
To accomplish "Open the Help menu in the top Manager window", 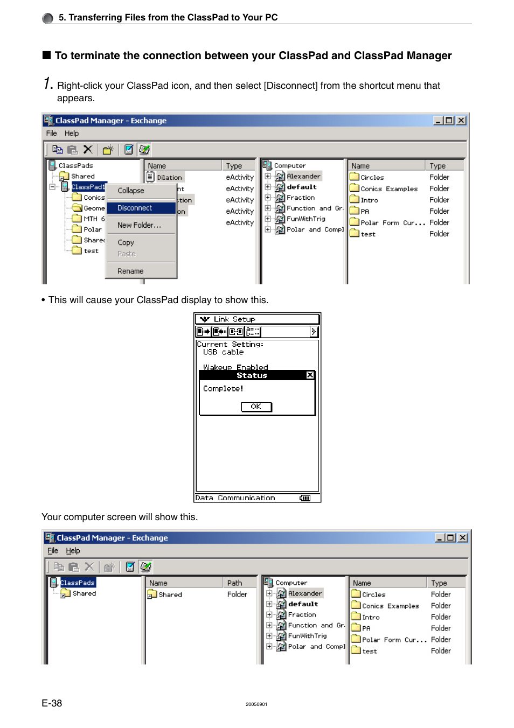I will tap(72, 134).
